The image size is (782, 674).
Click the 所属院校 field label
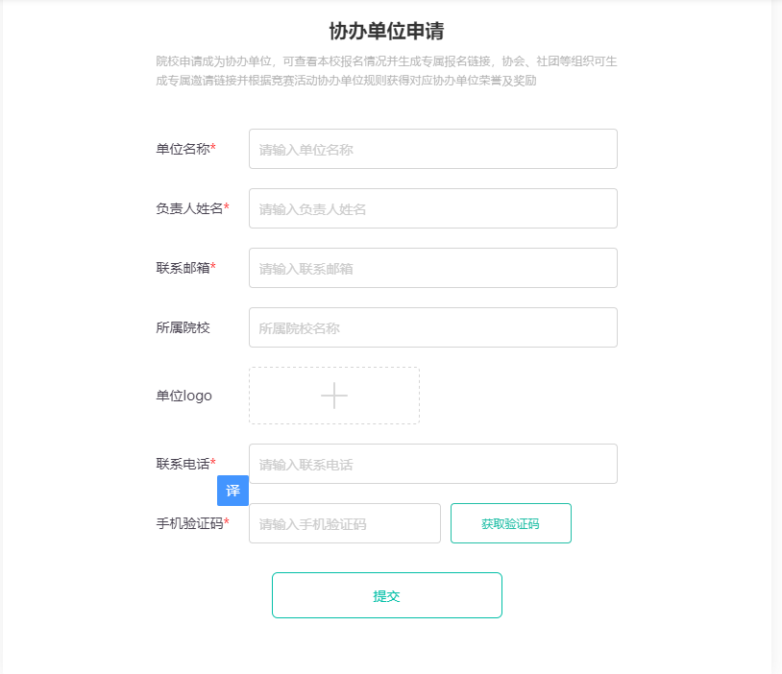183,327
